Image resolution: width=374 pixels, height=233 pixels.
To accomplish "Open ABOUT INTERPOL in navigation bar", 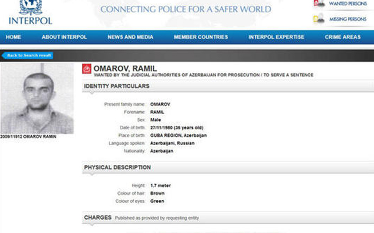I will pyautogui.click(x=64, y=37).
